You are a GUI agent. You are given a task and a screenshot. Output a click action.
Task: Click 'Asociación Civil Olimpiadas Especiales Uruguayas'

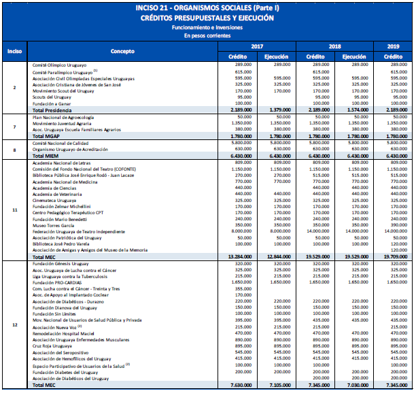(x=84, y=79)
